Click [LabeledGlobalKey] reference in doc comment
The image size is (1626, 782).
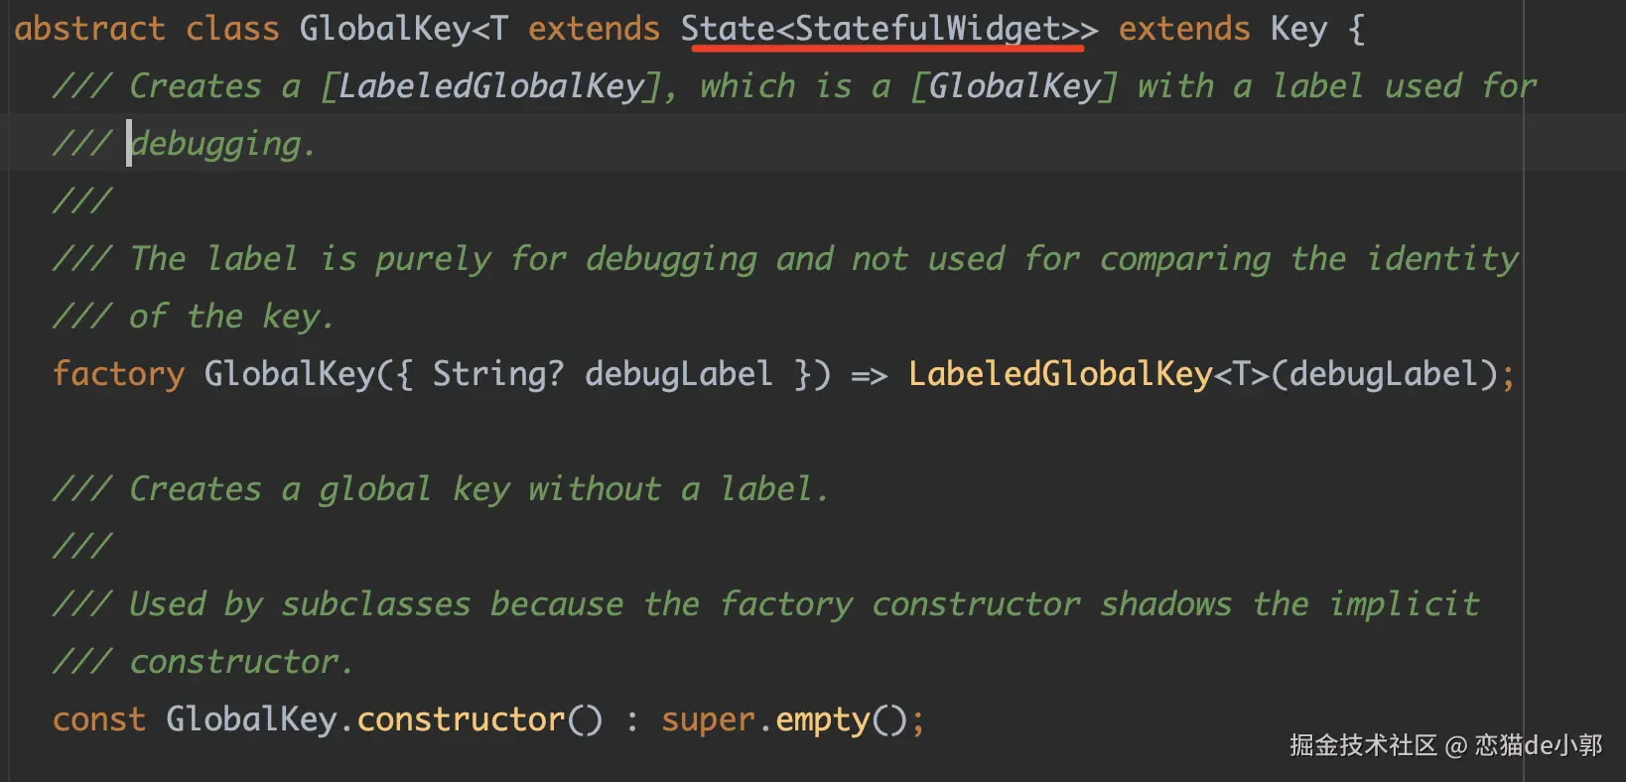[x=489, y=86]
